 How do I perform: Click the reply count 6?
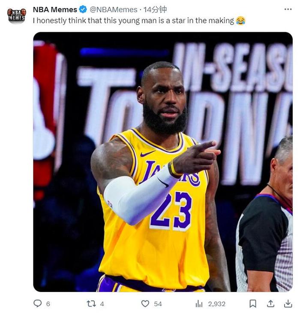click(x=48, y=304)
